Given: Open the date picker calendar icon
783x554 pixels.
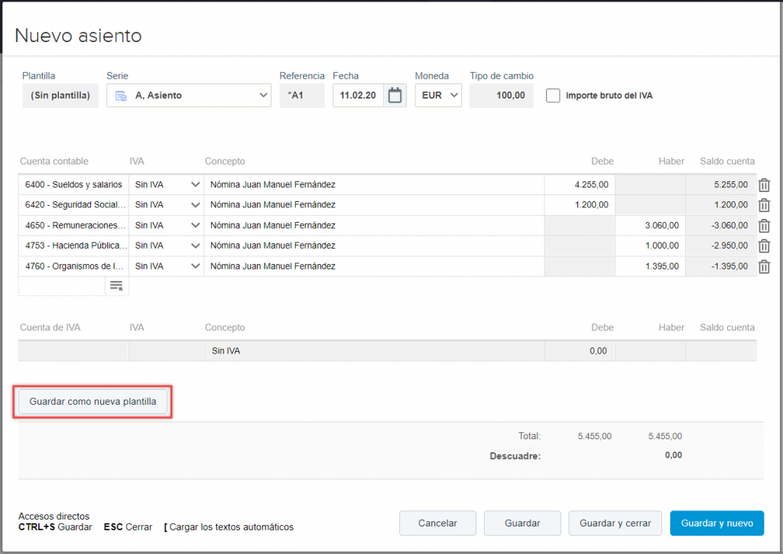Looking at the screenshot, I should click(x=395, y=95).
